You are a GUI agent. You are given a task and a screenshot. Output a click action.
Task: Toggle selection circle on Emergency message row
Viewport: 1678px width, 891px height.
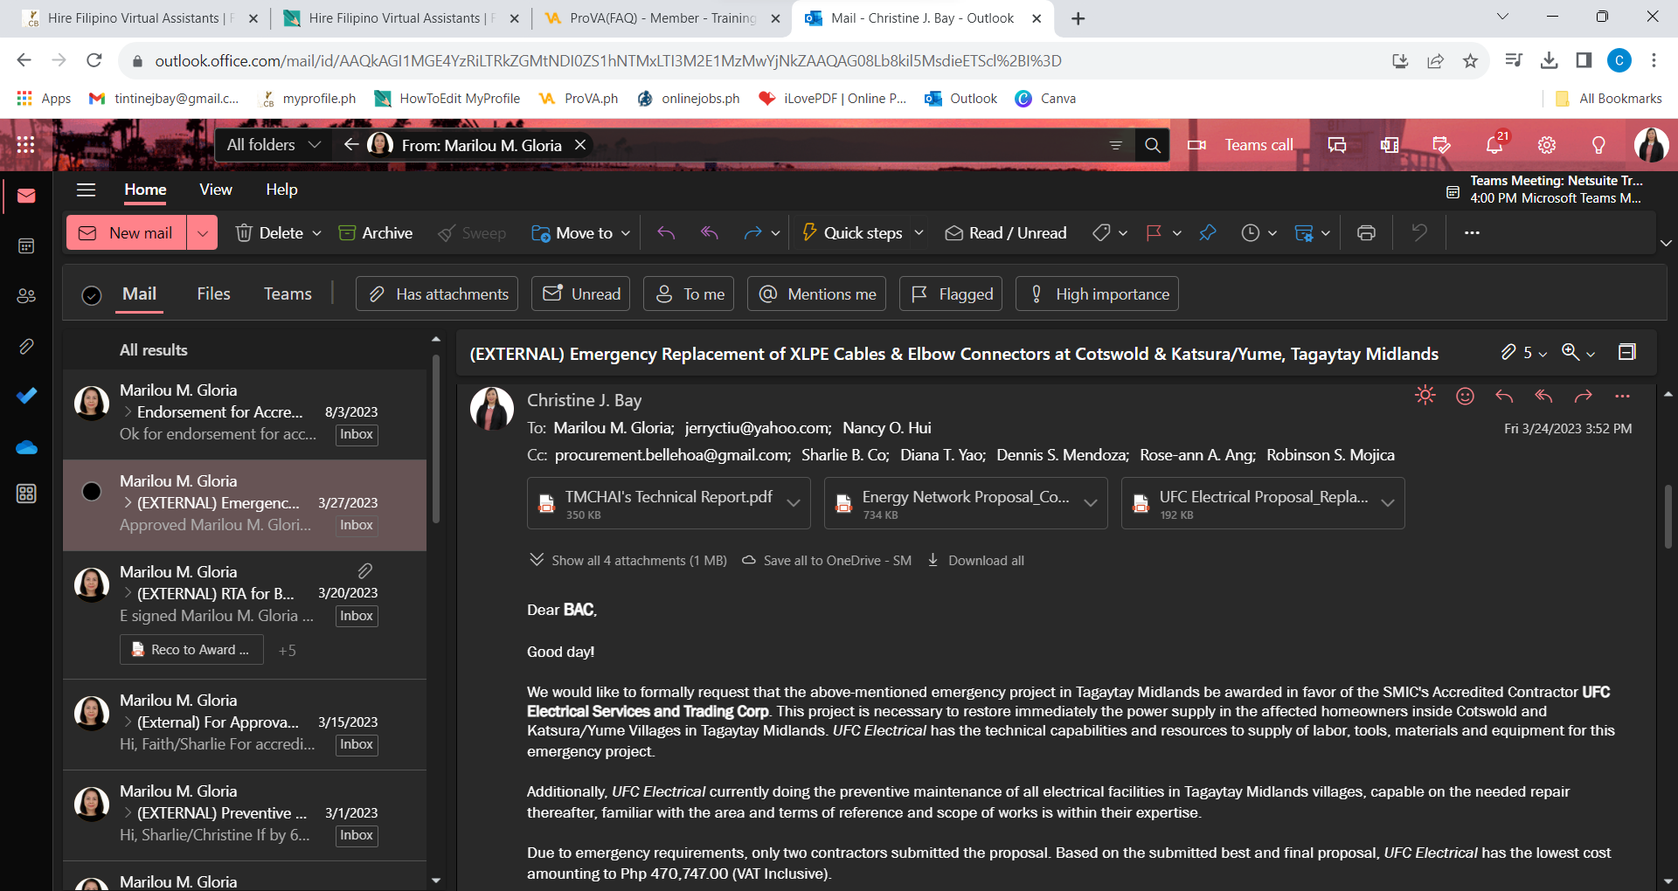[92, 491]
